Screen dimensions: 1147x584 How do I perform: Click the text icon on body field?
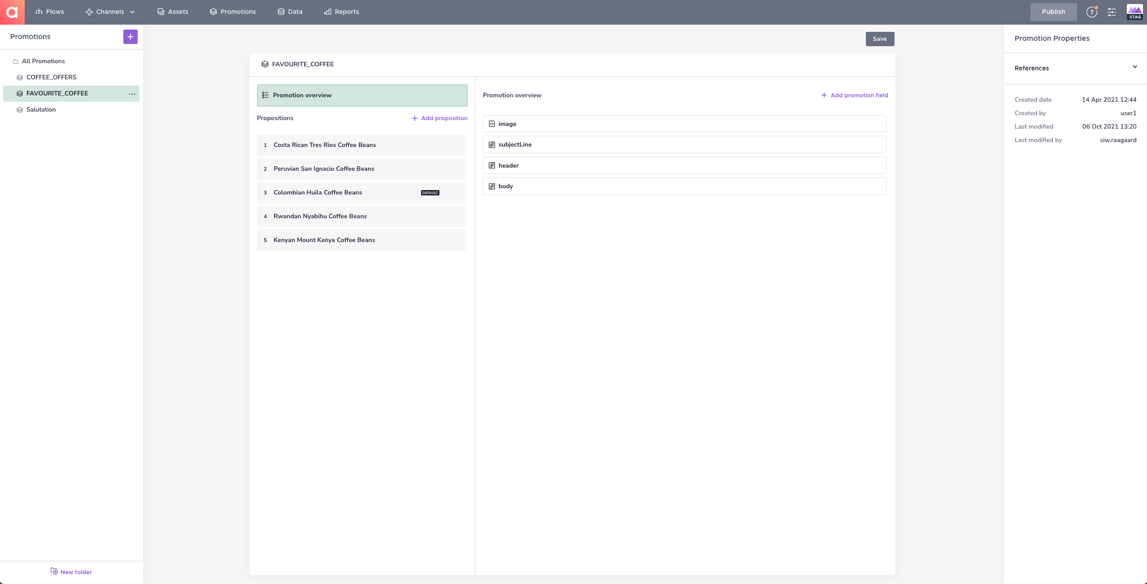(x=492, y=186)
